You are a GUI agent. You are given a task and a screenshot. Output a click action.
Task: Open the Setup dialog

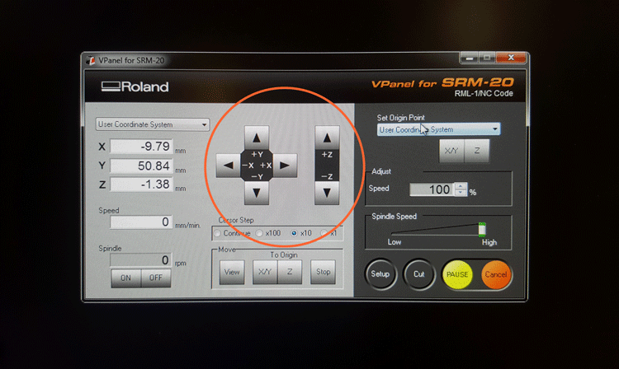[x=380, y=274]
